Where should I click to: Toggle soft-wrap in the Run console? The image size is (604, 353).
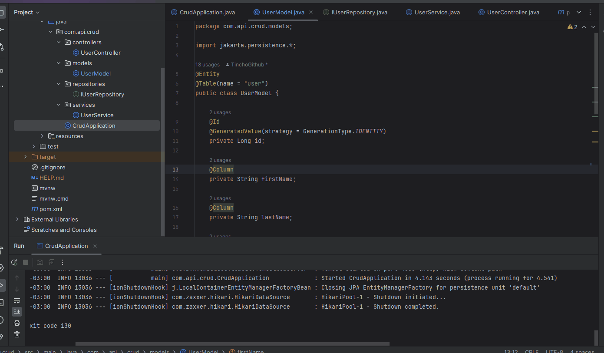click(x=17, y=300)
